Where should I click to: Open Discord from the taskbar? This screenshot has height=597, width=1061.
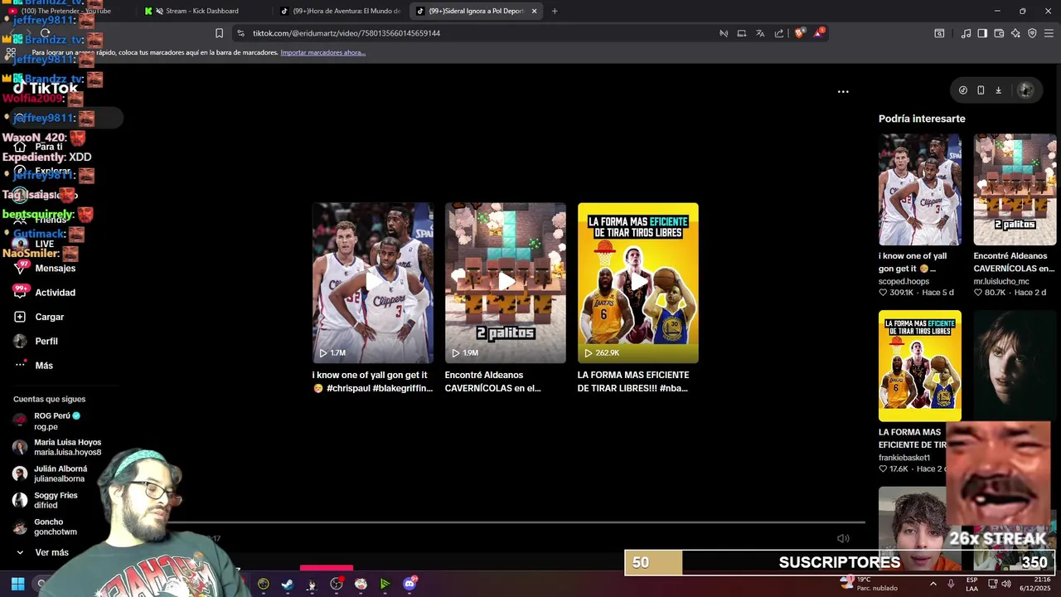tap(409, 584)
